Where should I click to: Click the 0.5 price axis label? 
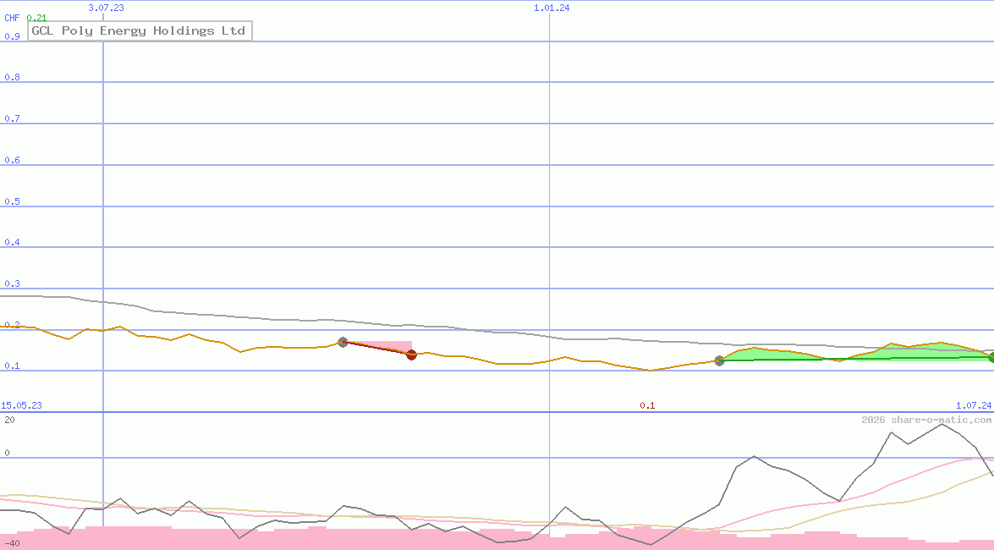12,201
